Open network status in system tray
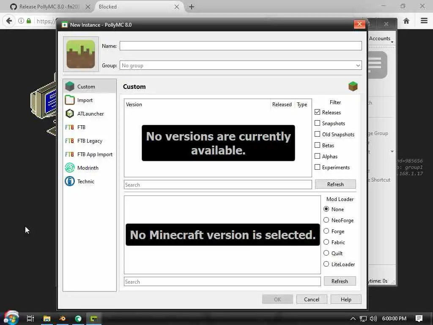Image resolution: width=433 pixels, height=325 pixels. (363, 318)
